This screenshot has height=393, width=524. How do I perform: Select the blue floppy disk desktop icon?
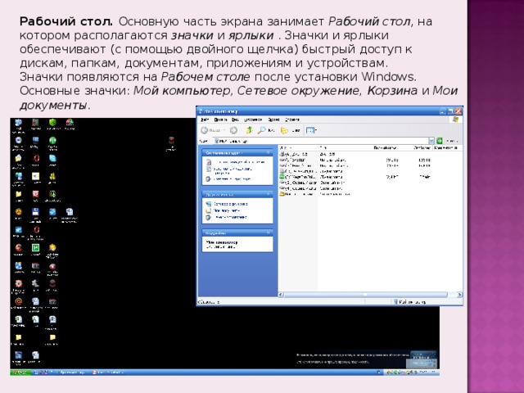[x=35, y=211]
